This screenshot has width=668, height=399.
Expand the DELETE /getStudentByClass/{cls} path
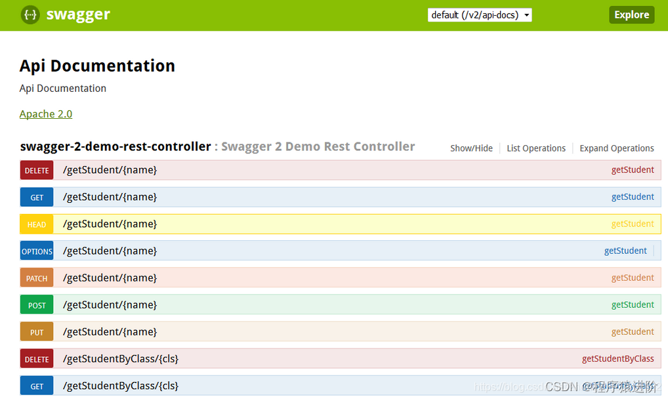[121, 359]
